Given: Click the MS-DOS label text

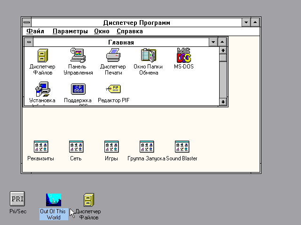Looking at the screenshot, I should (184, 67).
